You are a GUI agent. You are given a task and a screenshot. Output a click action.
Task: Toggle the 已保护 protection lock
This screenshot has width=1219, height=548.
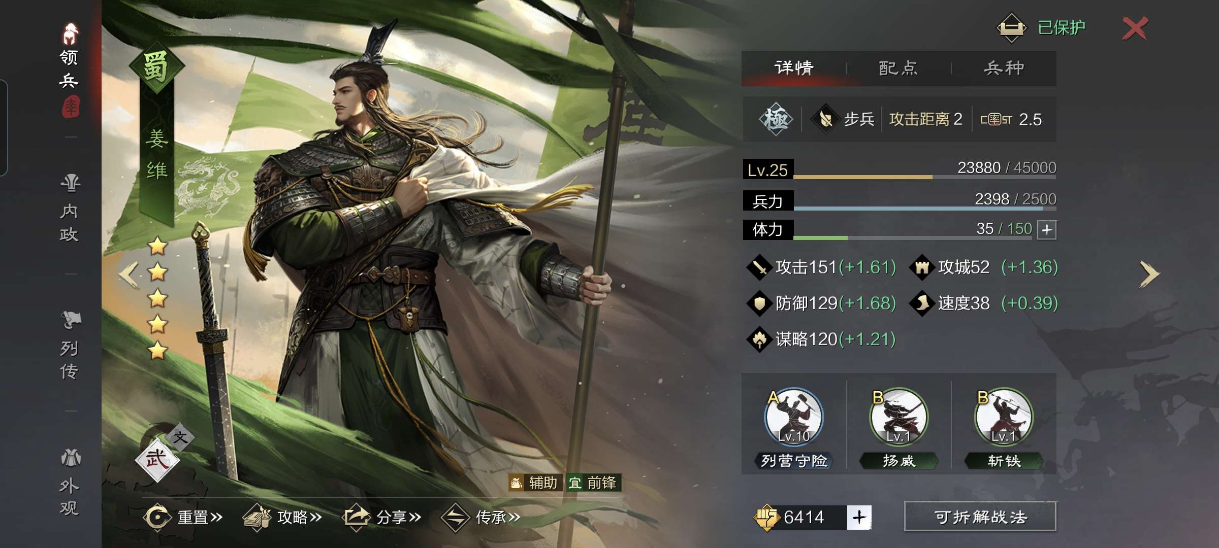(1041, 27)
